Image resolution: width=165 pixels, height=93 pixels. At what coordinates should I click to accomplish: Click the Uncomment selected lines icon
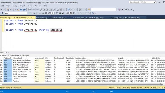pyautogui.click(x=81, y=13)
